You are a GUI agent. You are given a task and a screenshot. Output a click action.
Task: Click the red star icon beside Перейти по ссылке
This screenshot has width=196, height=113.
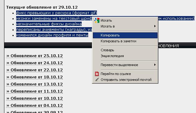[97, 74]
